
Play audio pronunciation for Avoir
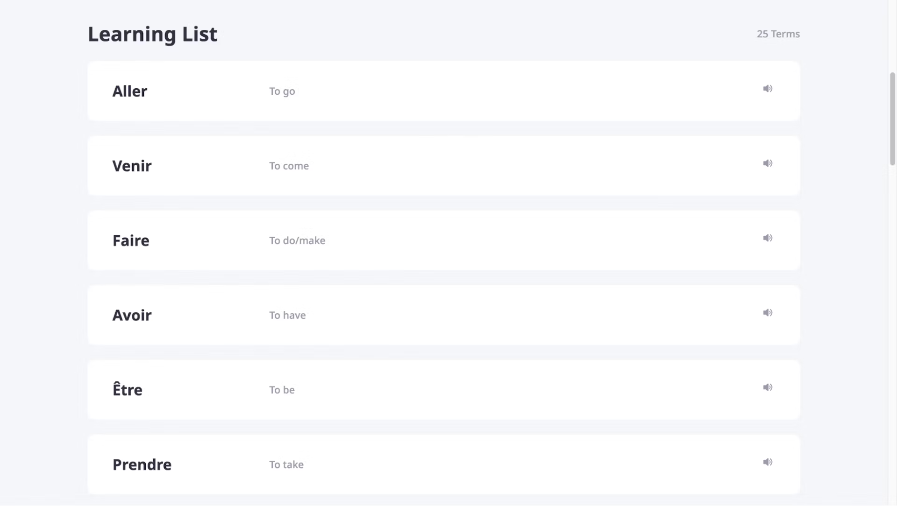click(768, 313)
